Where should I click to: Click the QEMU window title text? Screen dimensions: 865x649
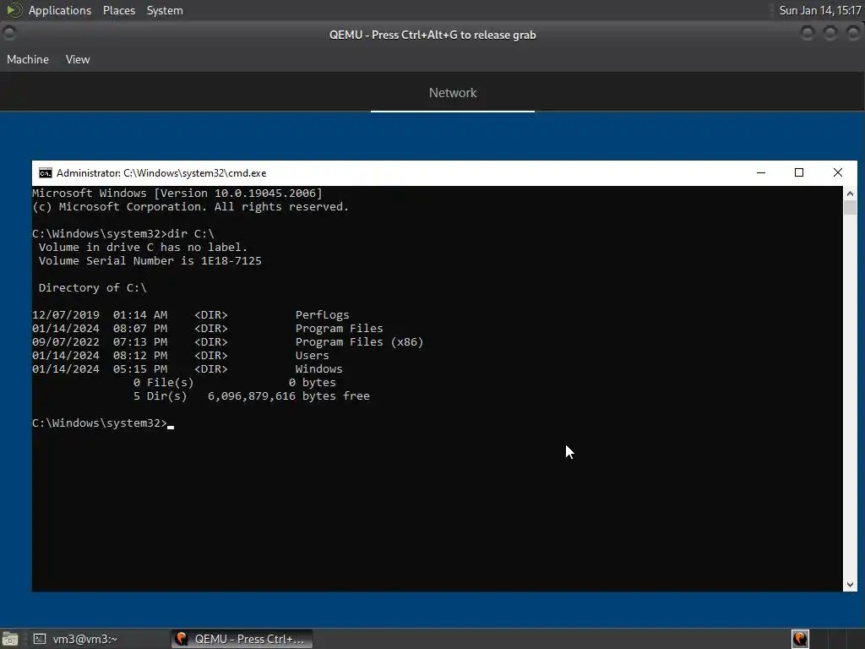point(432,35)
